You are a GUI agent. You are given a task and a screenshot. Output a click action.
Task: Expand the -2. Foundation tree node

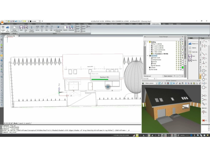pyautogui.click(x=149, y=54)
